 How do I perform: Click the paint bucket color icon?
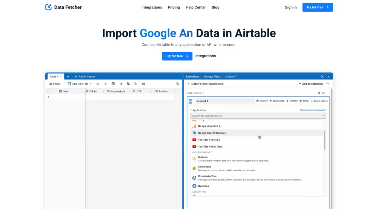(128, 84)
